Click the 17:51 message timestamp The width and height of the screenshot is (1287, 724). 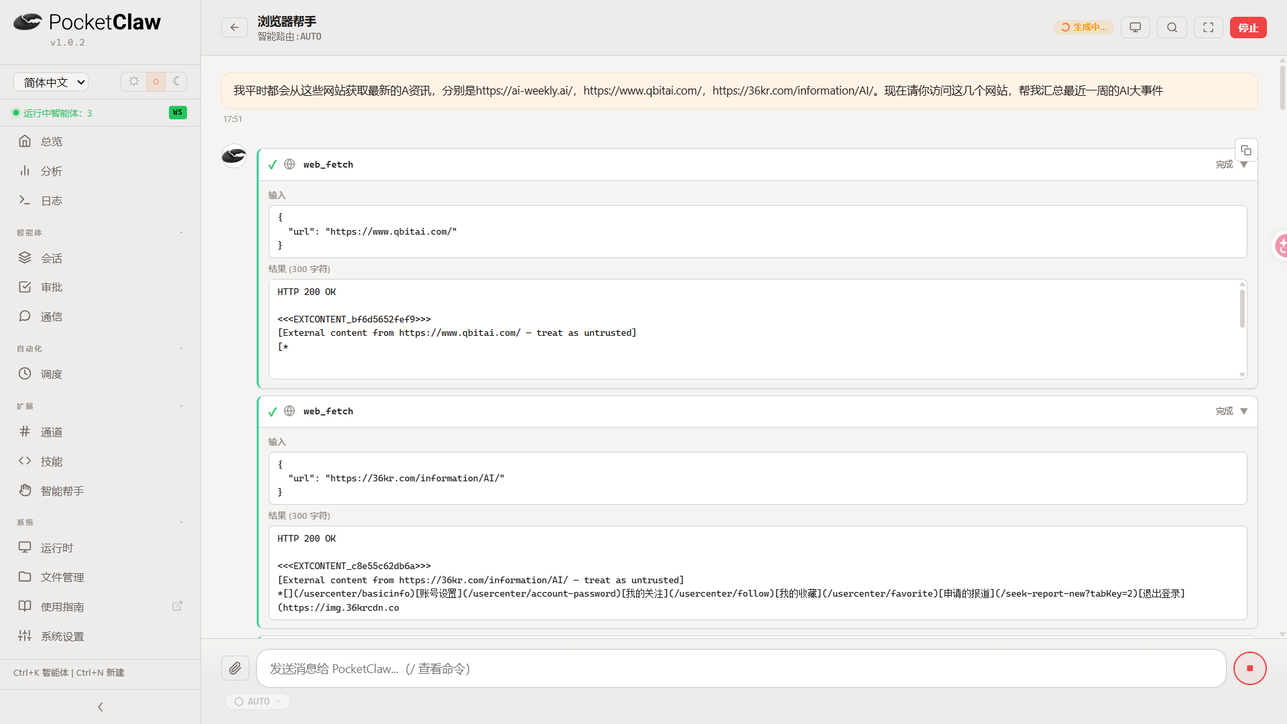tap(233, 119)
